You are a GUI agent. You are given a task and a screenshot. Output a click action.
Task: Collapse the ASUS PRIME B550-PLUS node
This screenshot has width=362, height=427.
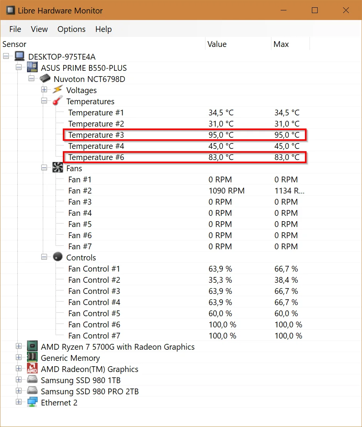[19, 67]
